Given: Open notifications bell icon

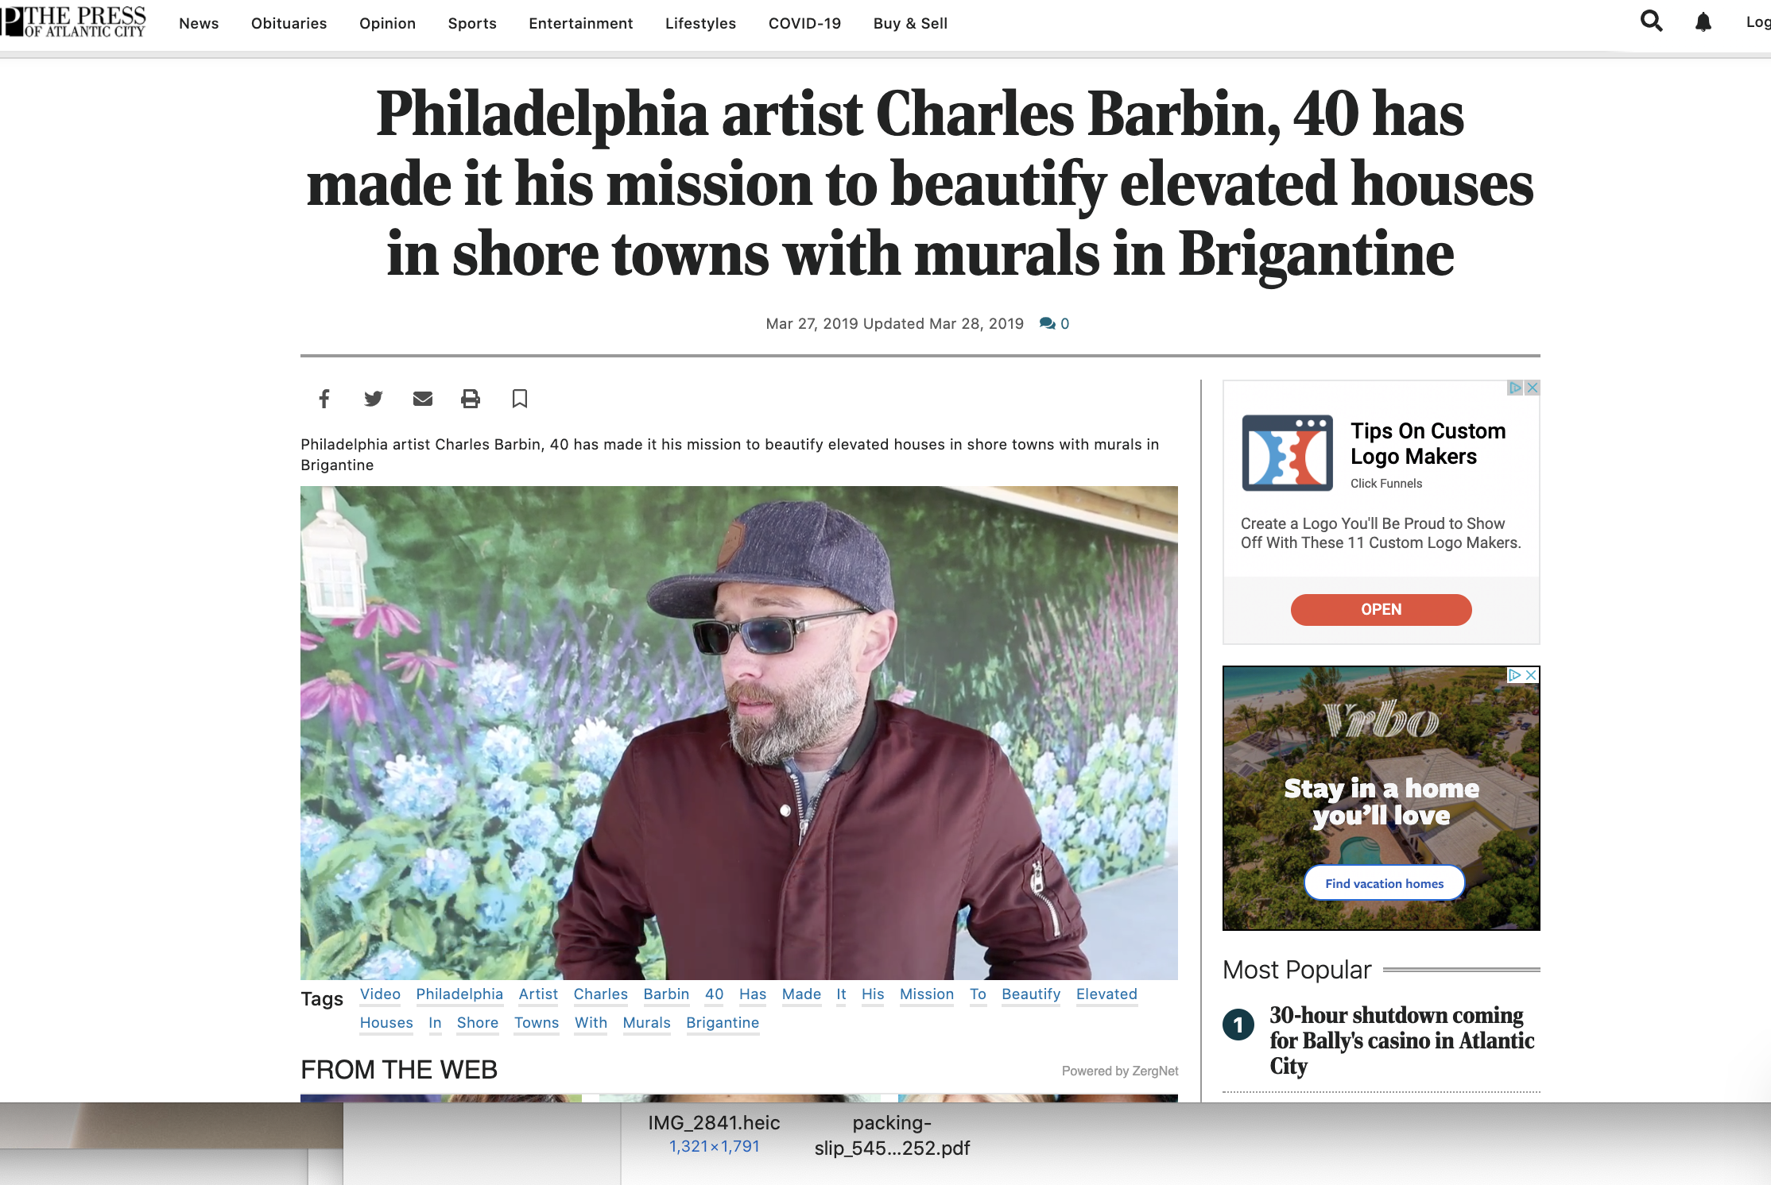Looking at the screenshot, I should click(x=1703, y=22).
